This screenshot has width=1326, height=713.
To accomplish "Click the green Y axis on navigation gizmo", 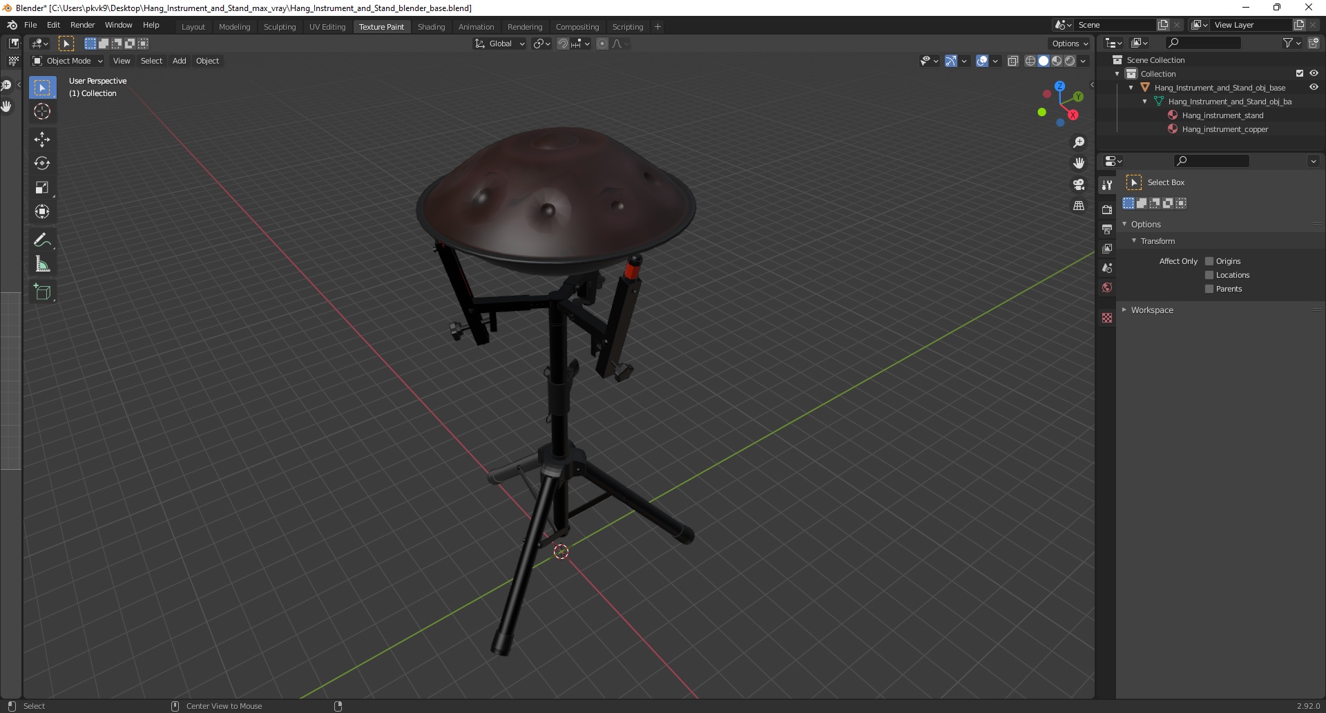I will click(1078, 97).
